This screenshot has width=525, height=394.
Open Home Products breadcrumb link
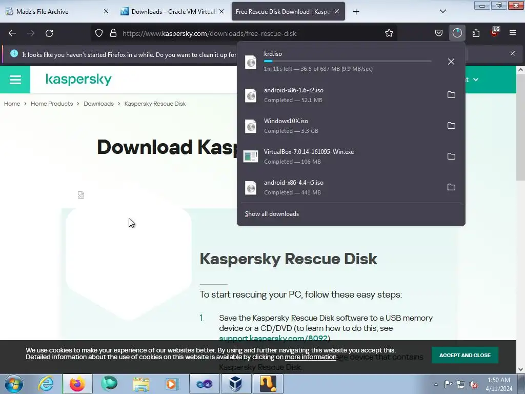pos(52,104)
